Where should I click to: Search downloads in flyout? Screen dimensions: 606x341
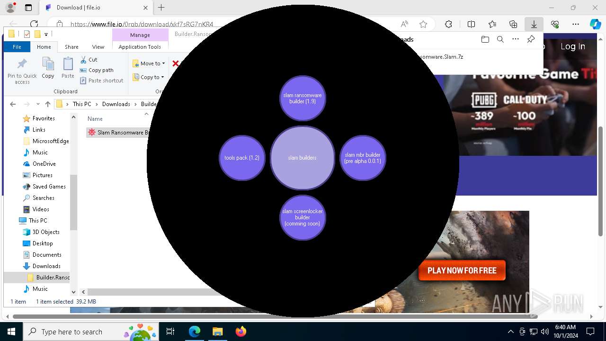(x=500, y=39)
